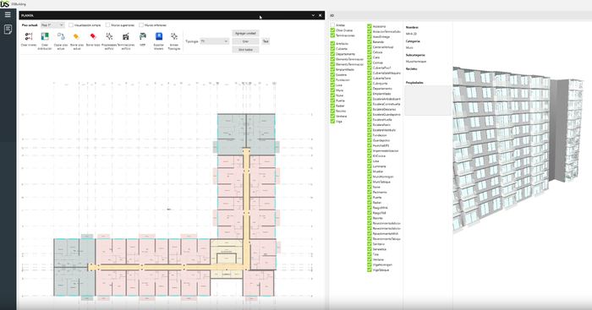The width and height of the screenshot is (592, 310).
Task: Uncheck the Guardapolvo subcategory checkbox
Action: coord(370,140)
